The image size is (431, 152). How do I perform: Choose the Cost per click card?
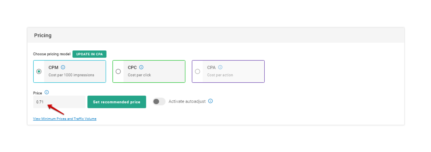click(x=154, y=71)
